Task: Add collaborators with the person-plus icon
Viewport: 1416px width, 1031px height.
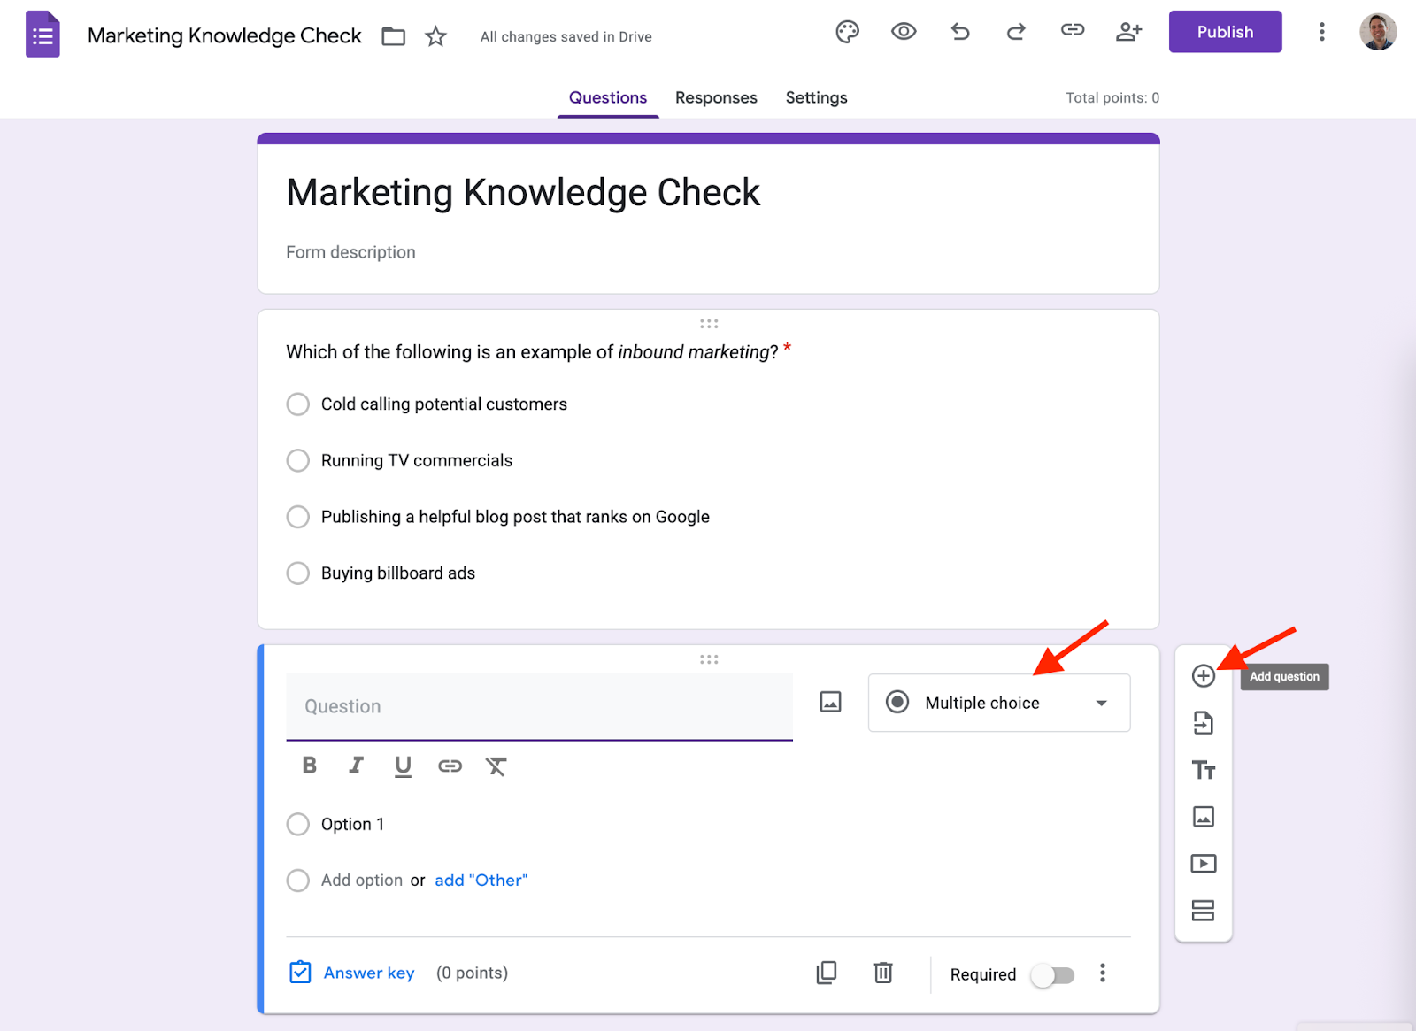Action: (1128, 33)
